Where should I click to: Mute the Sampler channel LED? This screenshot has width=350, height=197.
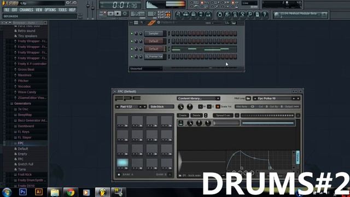click(132, 33)
